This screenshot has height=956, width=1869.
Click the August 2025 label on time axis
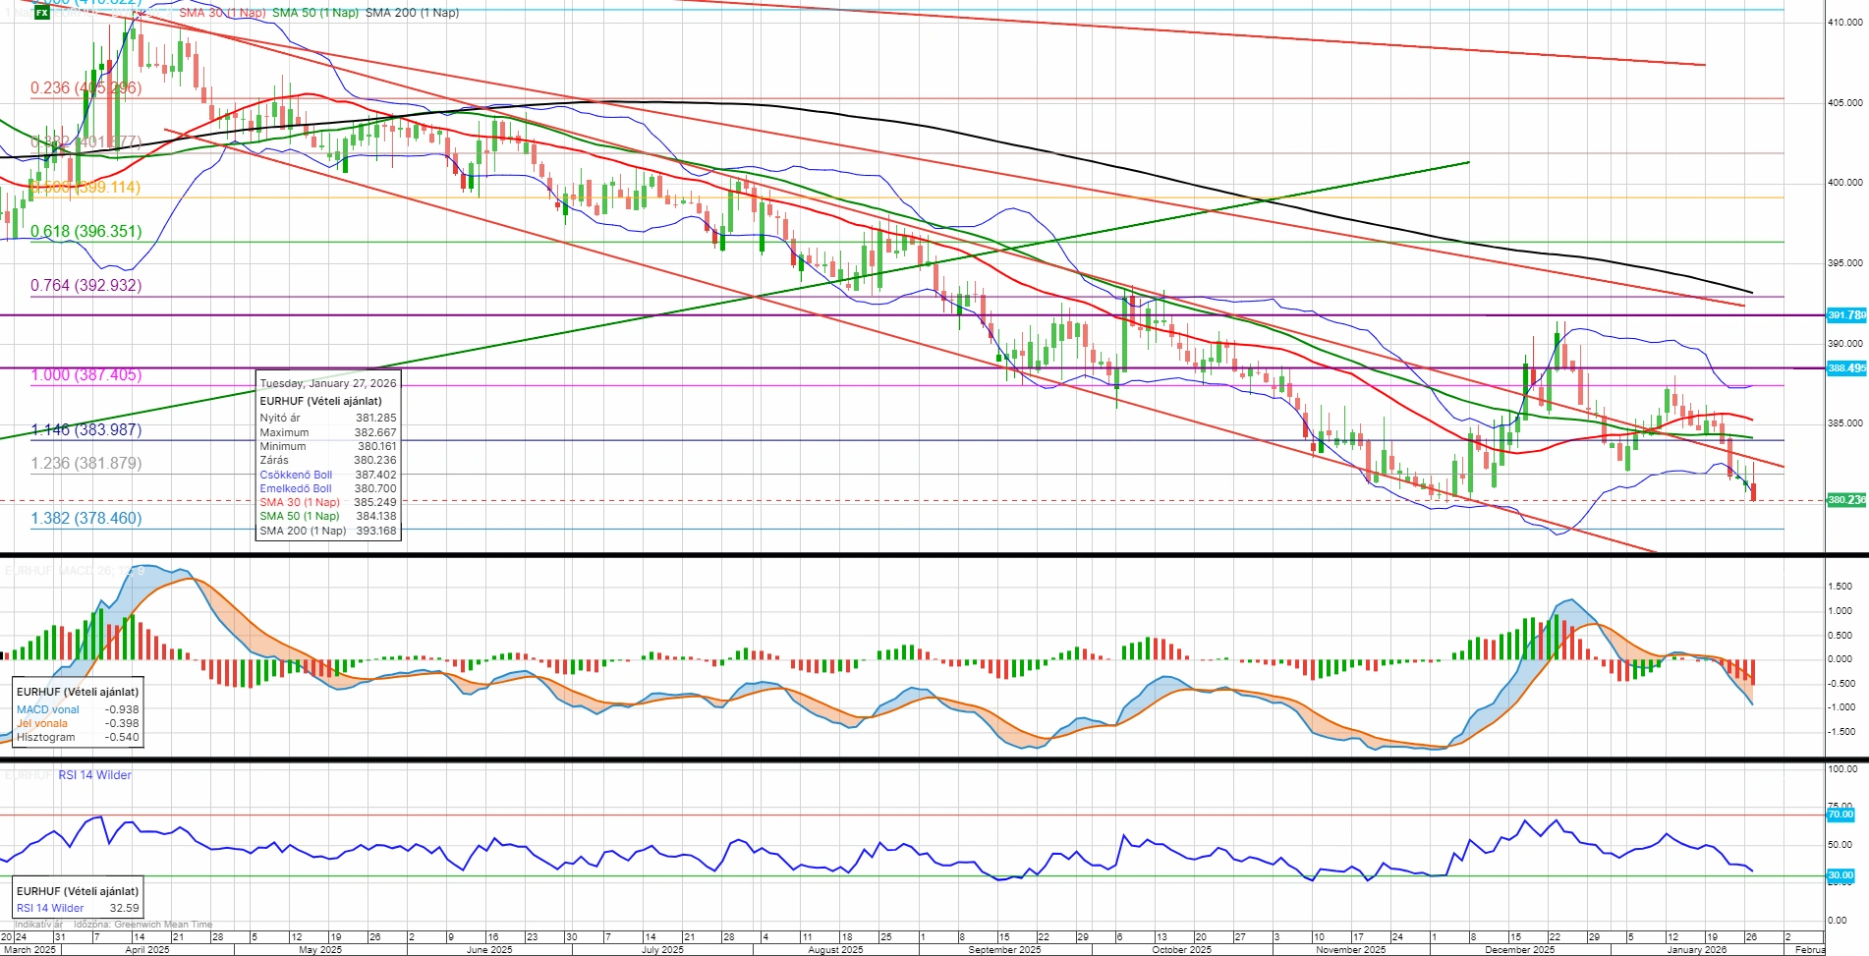[x=835, y=950]
